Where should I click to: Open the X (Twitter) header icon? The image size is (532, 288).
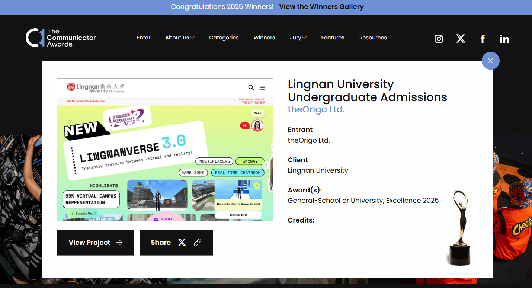pos(461,39)
